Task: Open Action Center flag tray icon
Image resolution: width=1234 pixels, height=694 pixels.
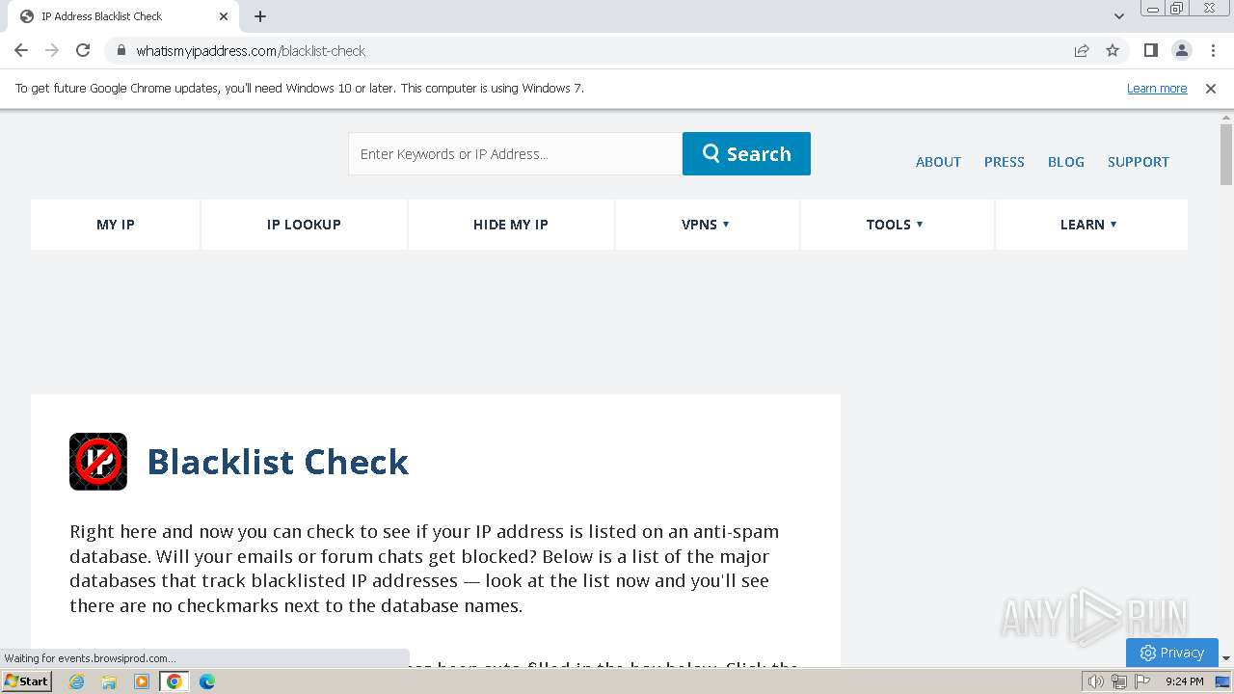Action: coord(1142,681)
